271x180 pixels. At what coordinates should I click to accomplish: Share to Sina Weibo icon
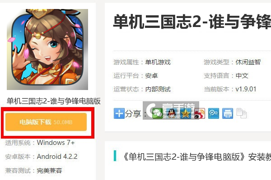tap(200, 113)
